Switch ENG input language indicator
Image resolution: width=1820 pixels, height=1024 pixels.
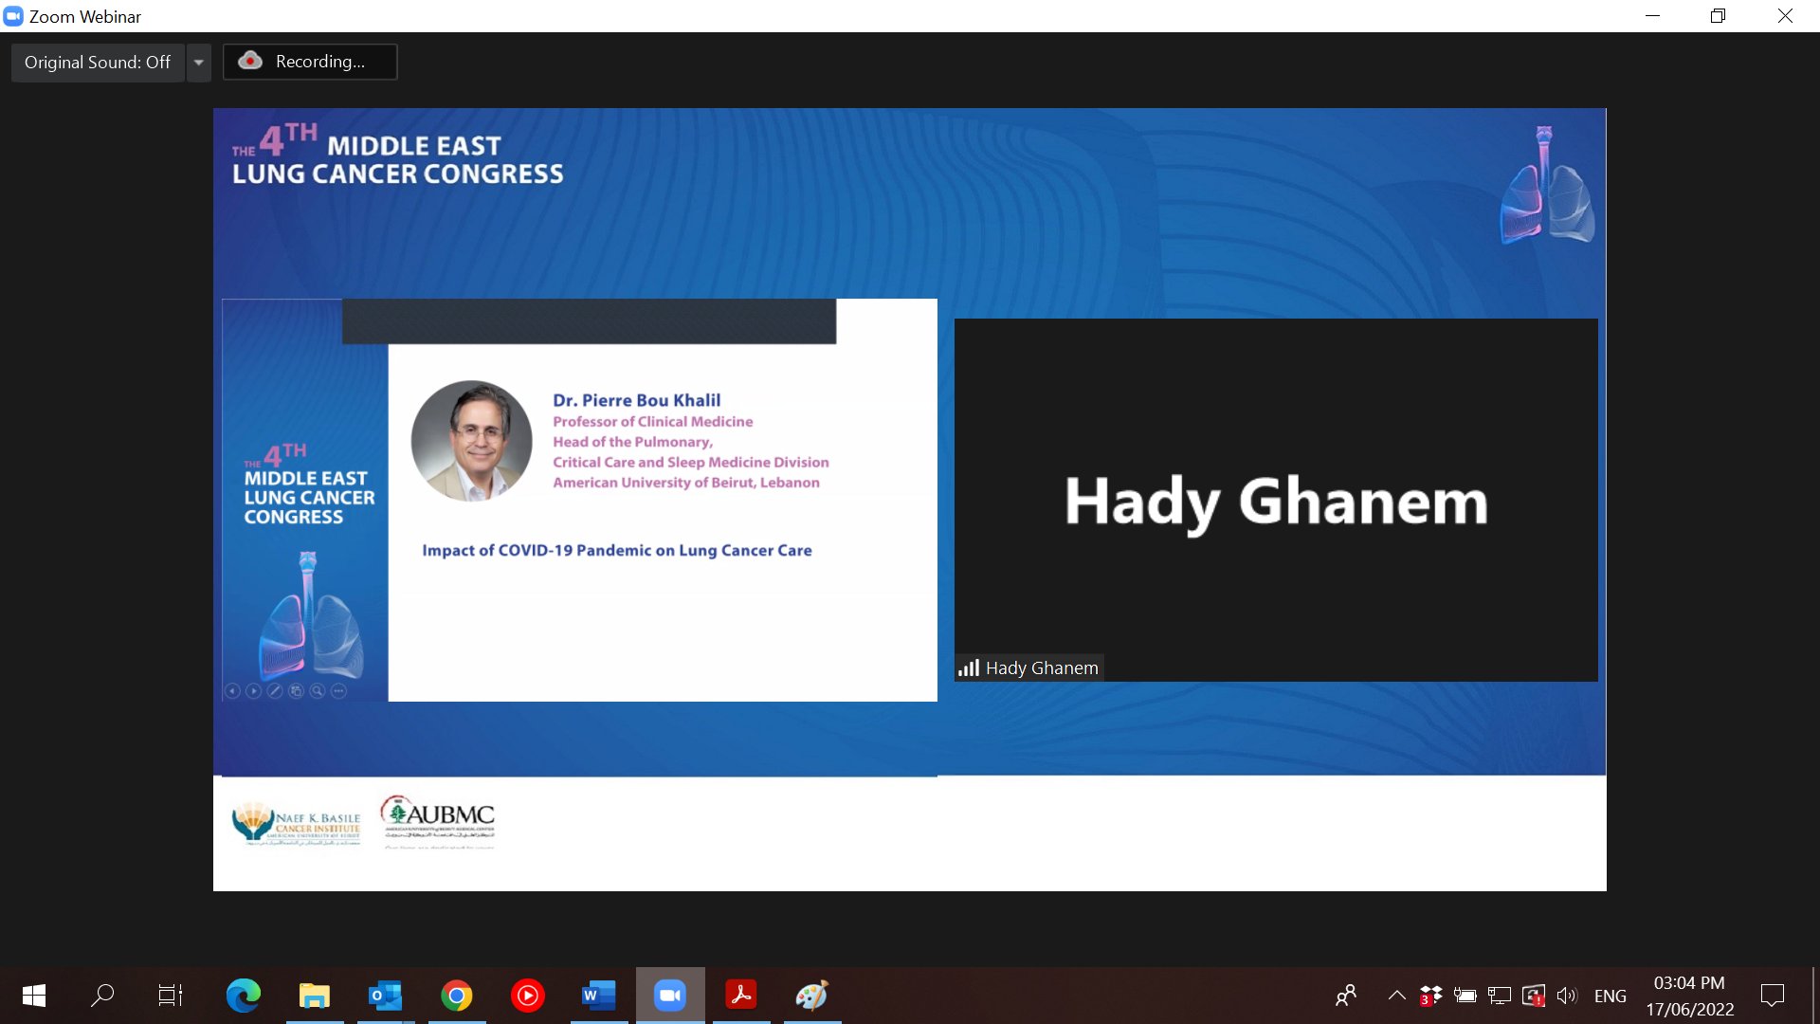[x=1610, y=996]
